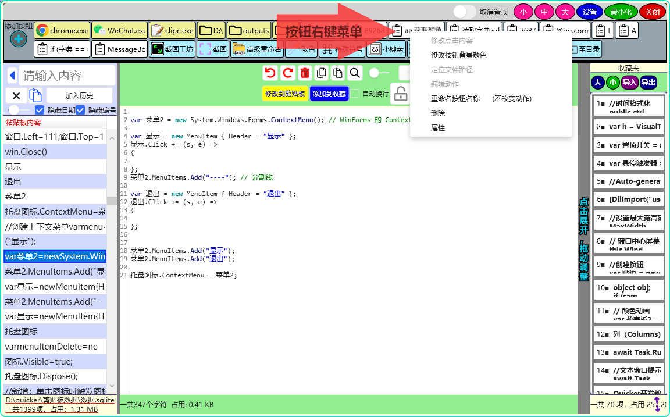Click the round plus add-button icon
670x417 pixels.
click(x=19, y=40)
